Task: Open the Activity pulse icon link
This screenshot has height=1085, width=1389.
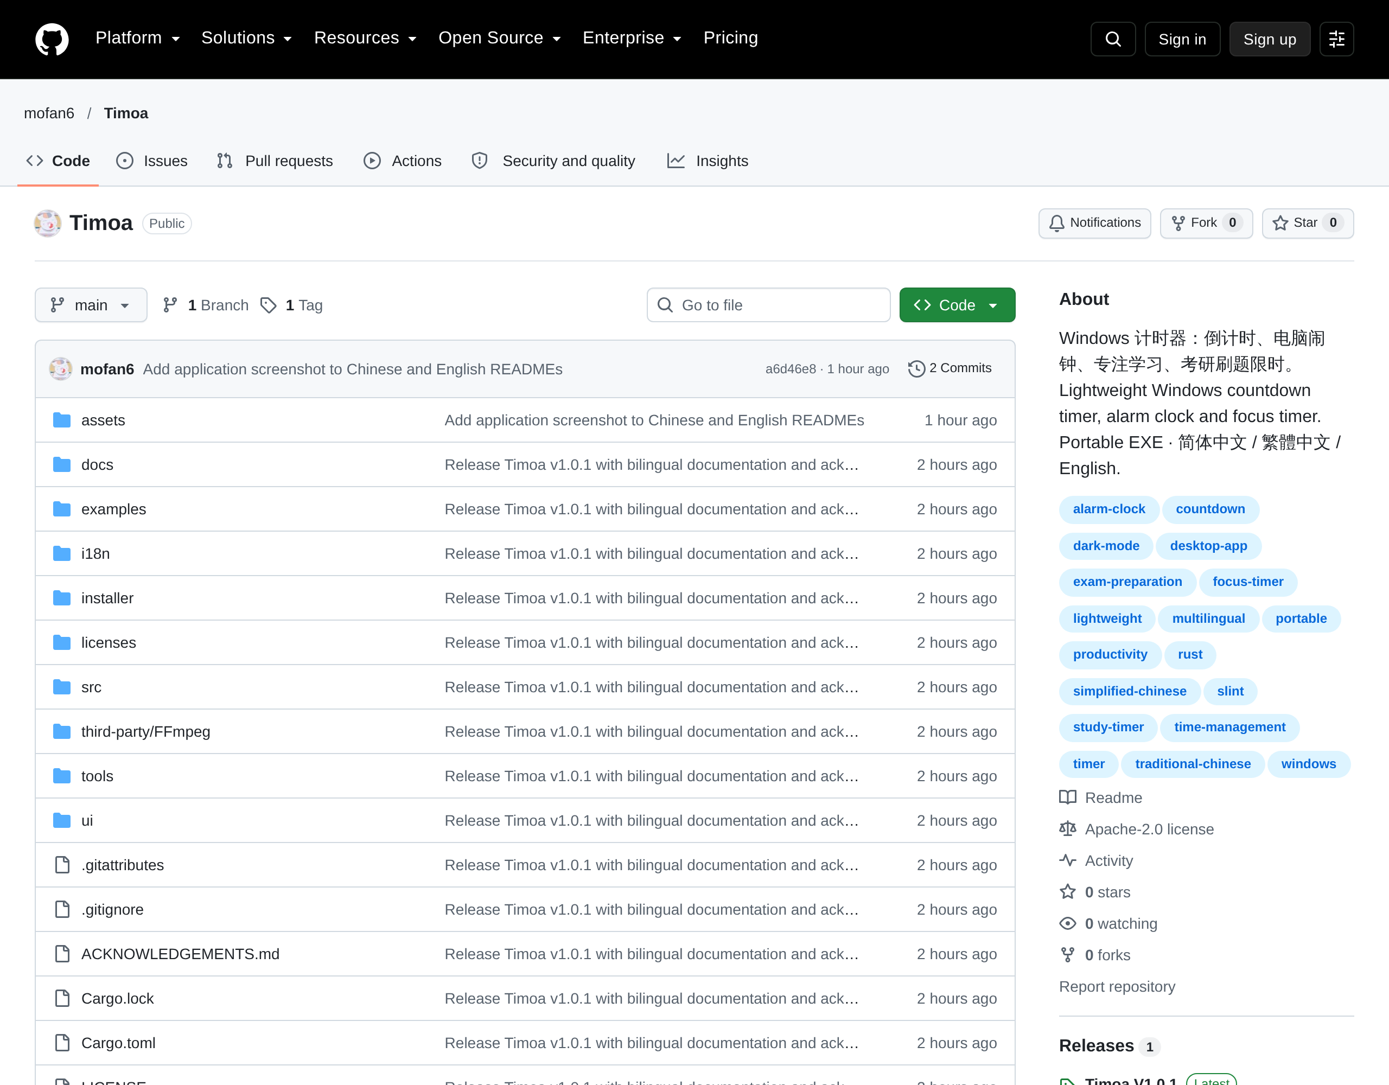Action: pos(1068,860)
